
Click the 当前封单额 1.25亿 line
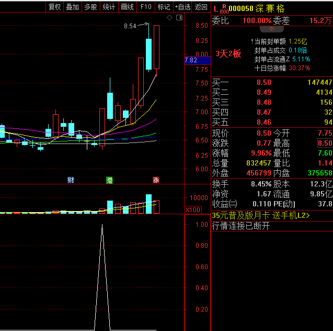tap(281, 41)
